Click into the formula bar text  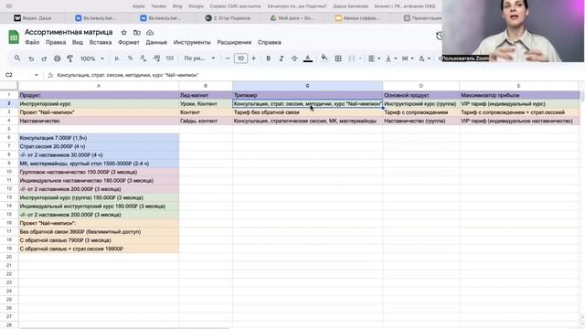pos(128,75)
